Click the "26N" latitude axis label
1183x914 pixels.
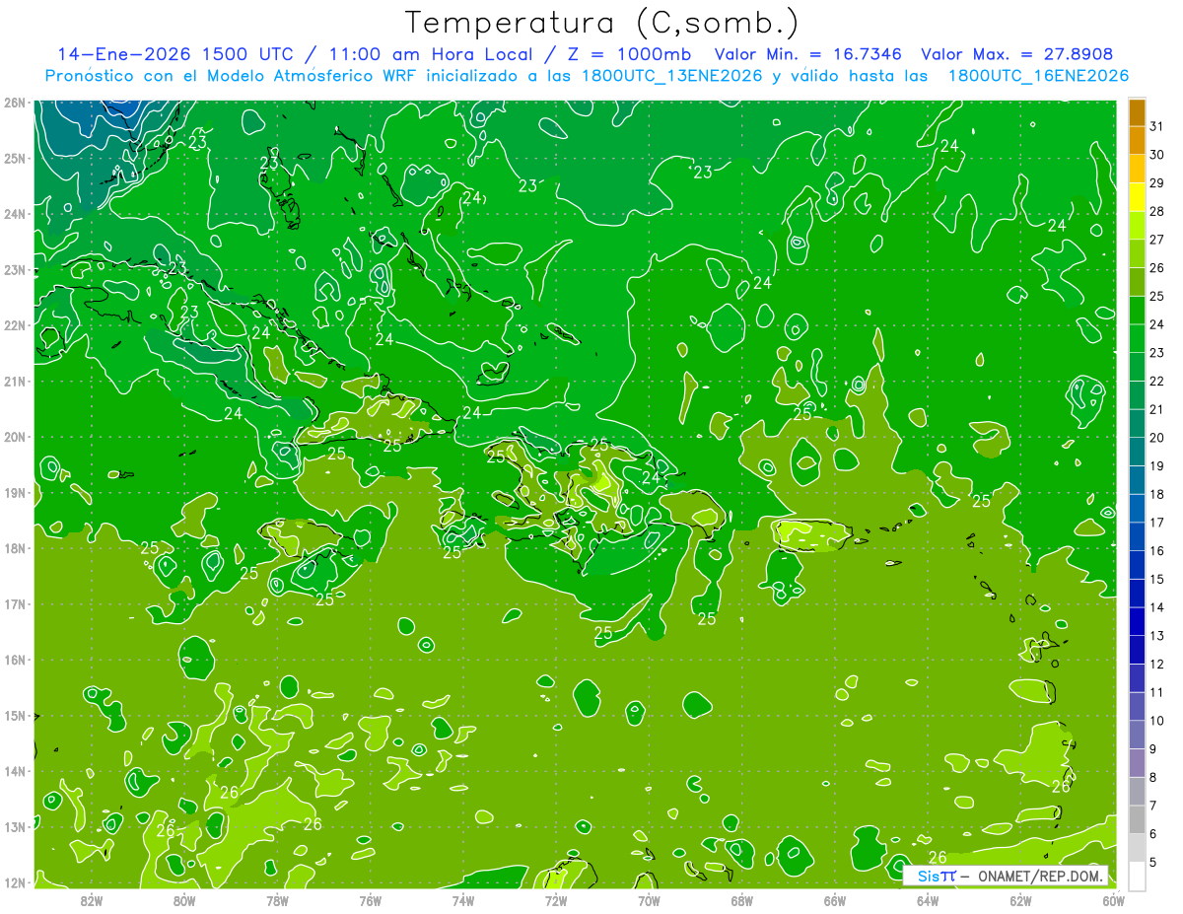click(x=14, y=103)
